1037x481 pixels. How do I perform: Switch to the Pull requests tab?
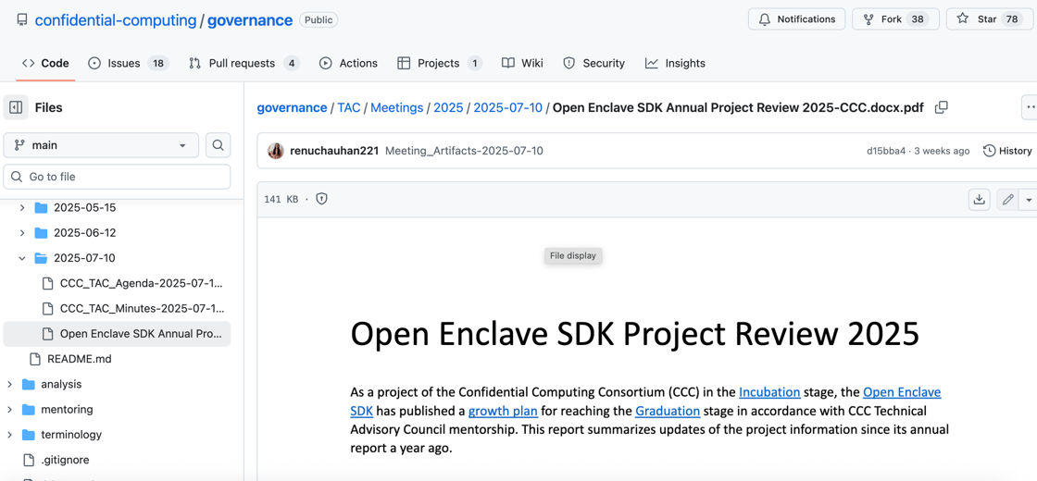click(x=243, y=63)
